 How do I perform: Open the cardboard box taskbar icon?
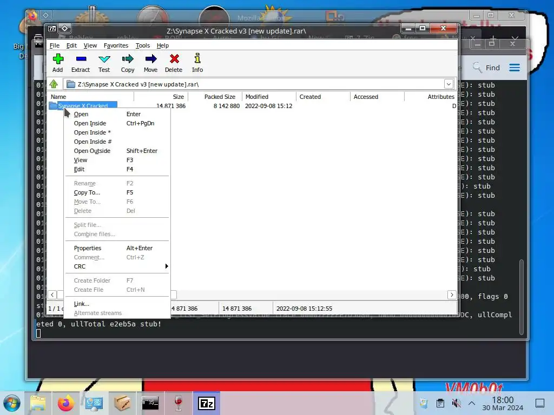(x=122, y=403)
